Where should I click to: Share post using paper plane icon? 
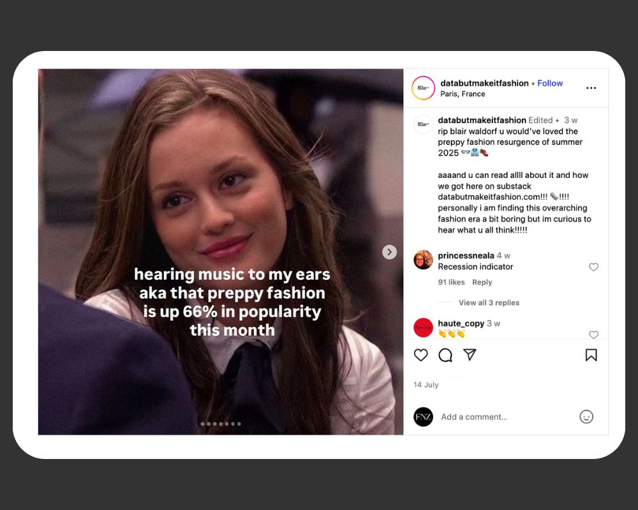tap(470, 354)
